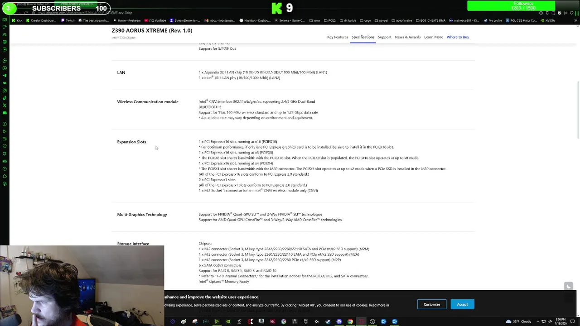Click the Discord icon in the taskbar
Image resolution: width=580 pixels, height=326 pixels.
339,321
